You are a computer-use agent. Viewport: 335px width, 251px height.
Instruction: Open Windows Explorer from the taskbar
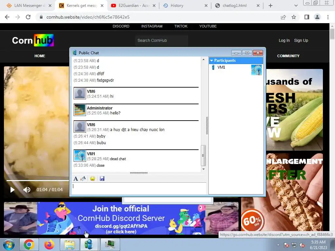tap(70, 244)
